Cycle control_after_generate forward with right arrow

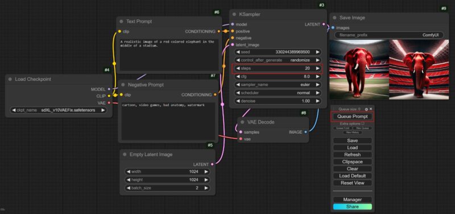(x=318, y=60)
